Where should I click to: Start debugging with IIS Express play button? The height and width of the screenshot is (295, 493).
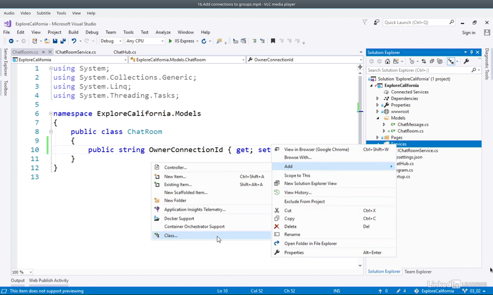coord(171,41)
